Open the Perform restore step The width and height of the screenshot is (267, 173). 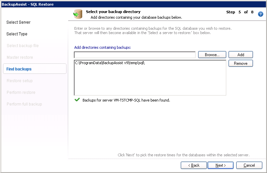tap(21, 93)
